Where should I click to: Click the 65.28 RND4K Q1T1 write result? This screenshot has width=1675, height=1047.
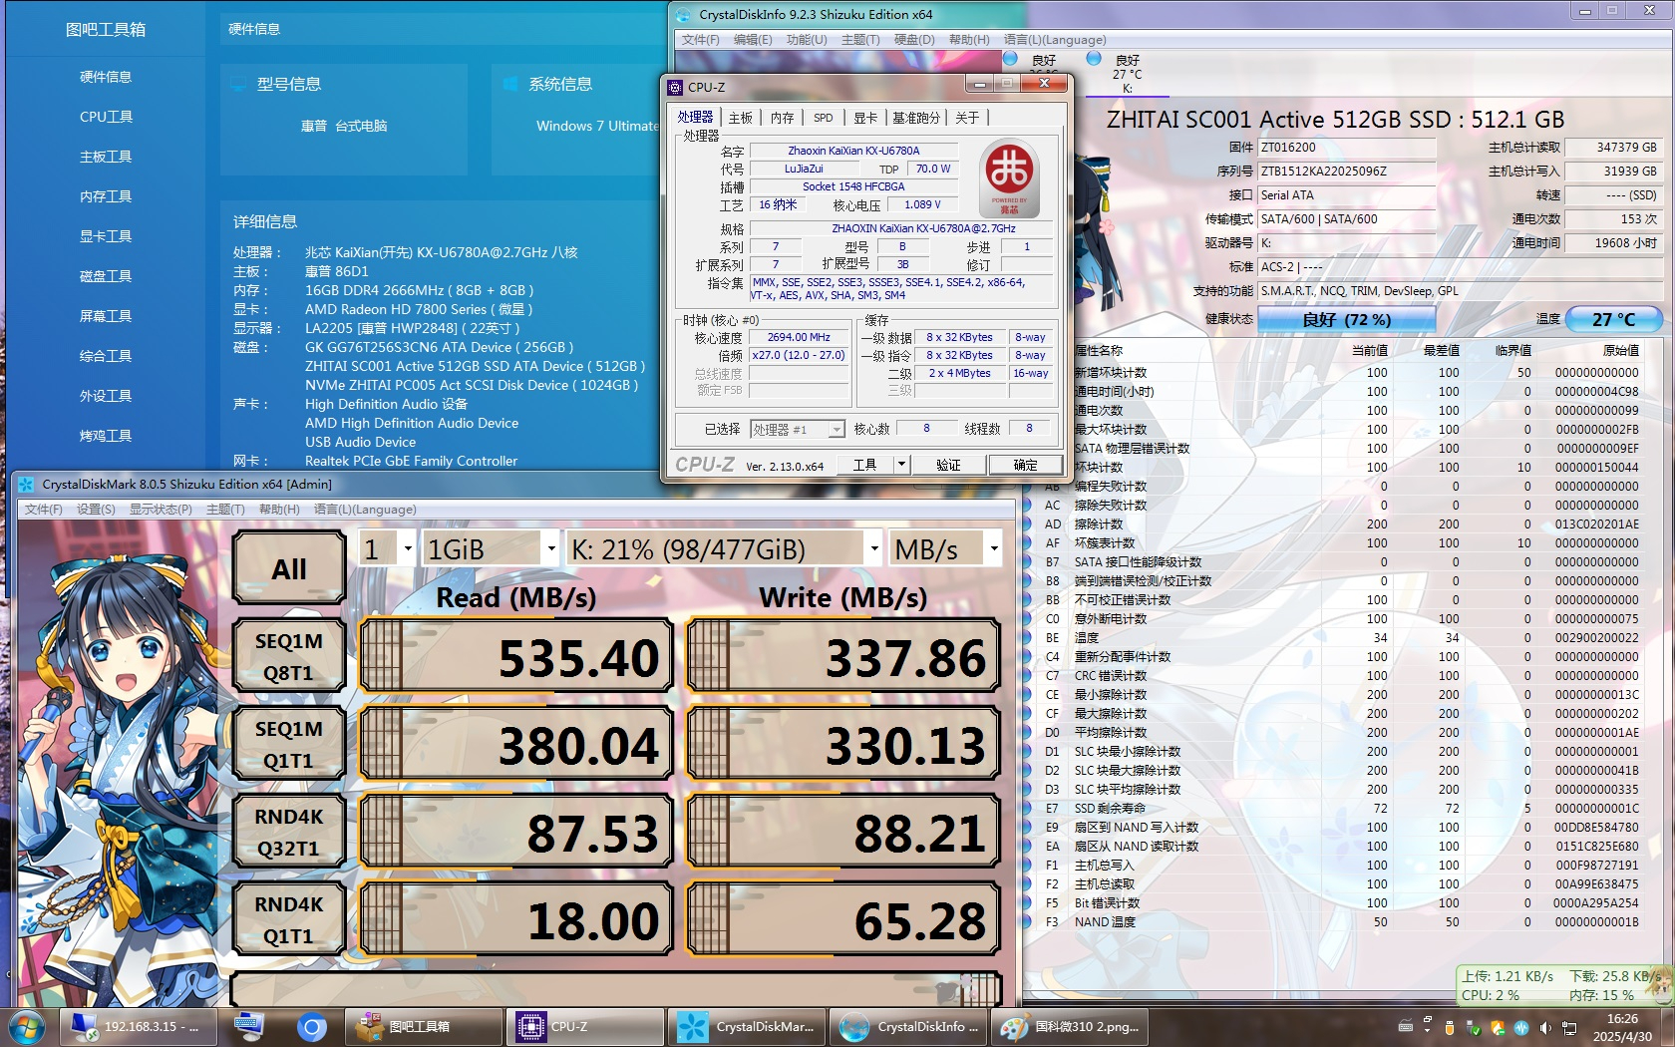[x=843, y=919]
